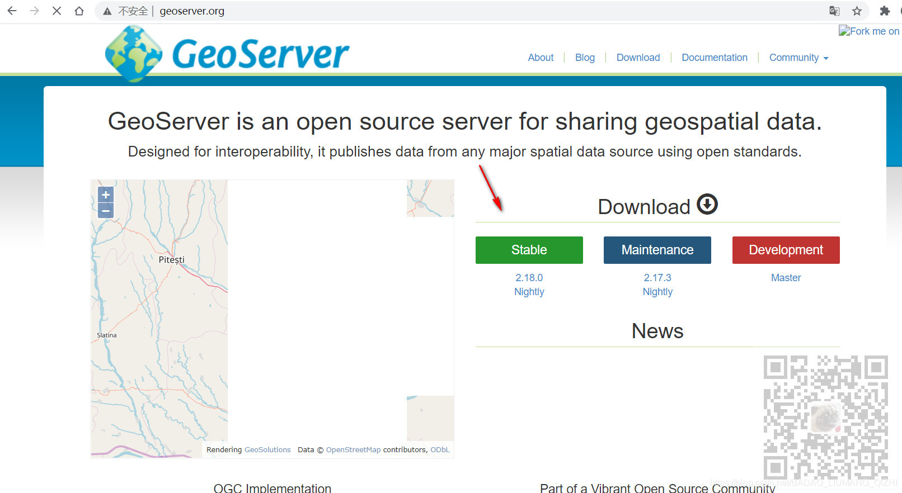This screenshot has height=493, width=902.
Task: Click the browser forward arrow
Action: 34,11
